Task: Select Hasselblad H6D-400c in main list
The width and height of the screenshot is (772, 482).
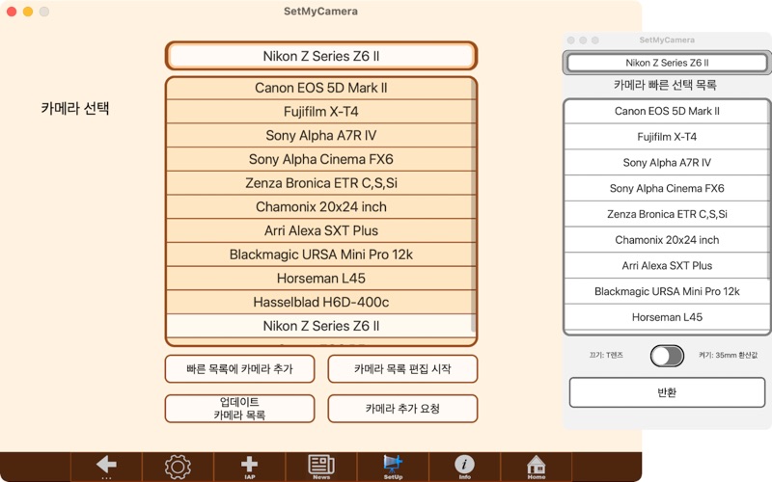Action: (x=321, y=302)
